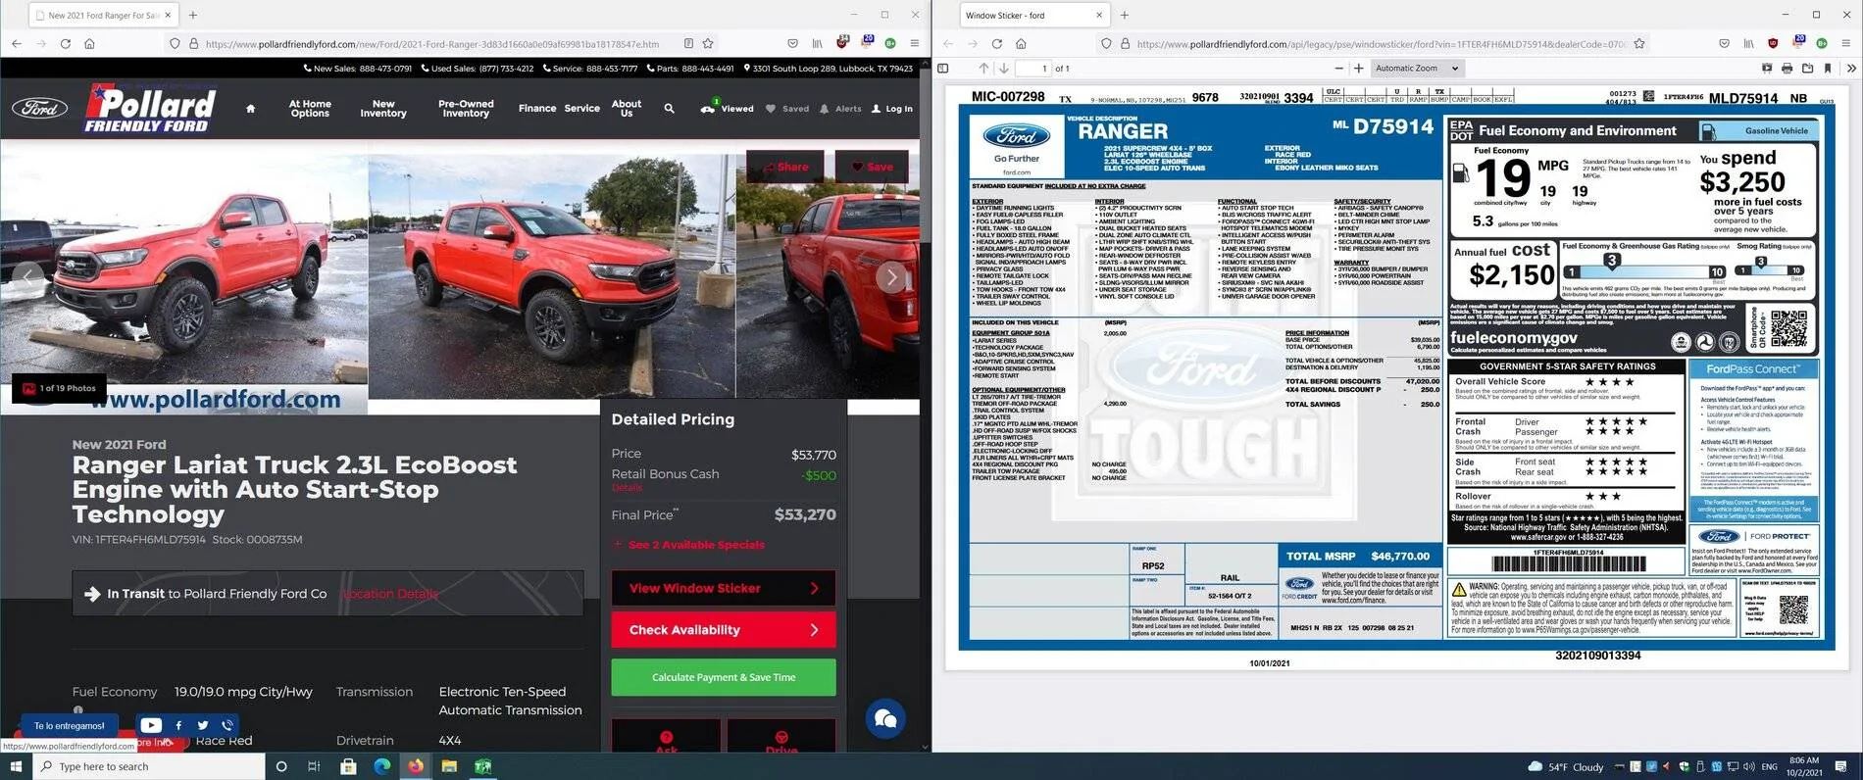Open Alerts

[840, 109]
